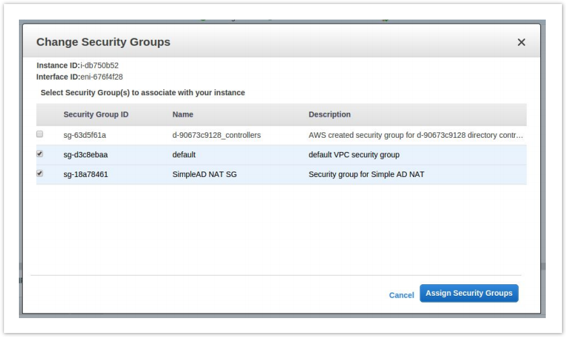Click the 'default' group name cell
Image resolution: width=566 pixels, height=337 pixels.
point(184,155)
